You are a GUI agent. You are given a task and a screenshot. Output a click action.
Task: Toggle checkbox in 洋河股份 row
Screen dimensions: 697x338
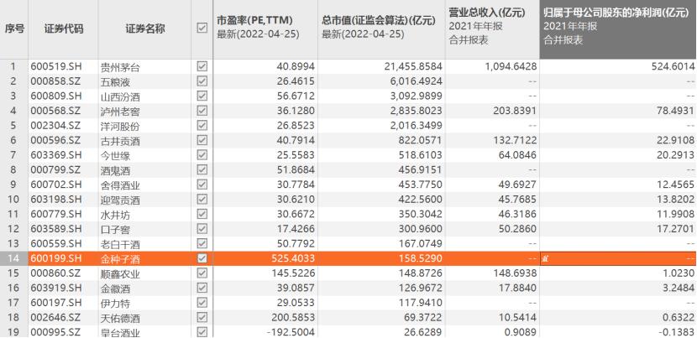tap(202, 126)
